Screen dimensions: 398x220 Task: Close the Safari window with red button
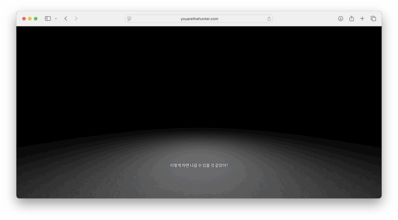point(24,19)
